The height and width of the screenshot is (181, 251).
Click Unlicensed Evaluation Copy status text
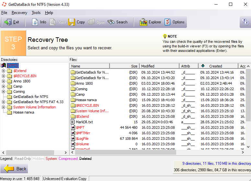point(65,179)
